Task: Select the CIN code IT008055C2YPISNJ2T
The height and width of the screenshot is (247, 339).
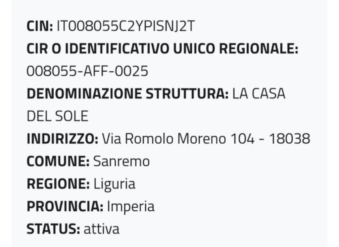Action: tap(125, 27)
